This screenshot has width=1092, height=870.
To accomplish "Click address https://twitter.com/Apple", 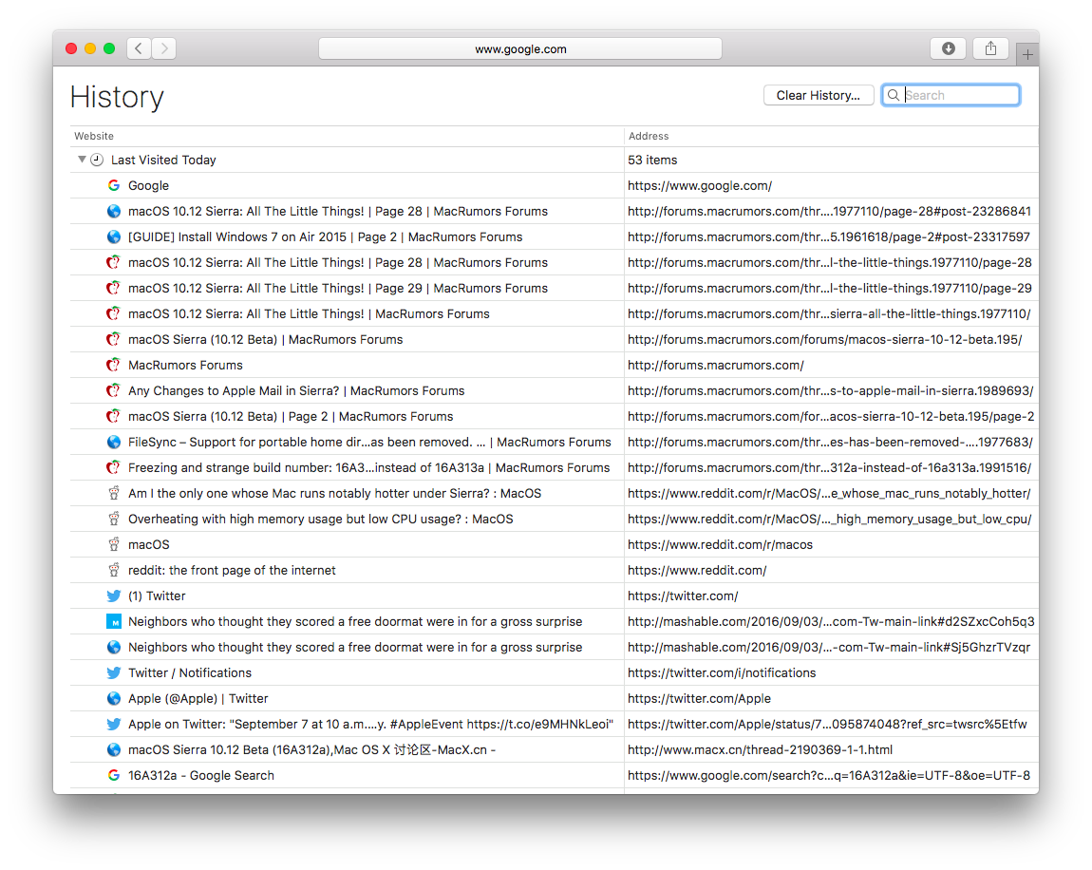I will (699, 699).
